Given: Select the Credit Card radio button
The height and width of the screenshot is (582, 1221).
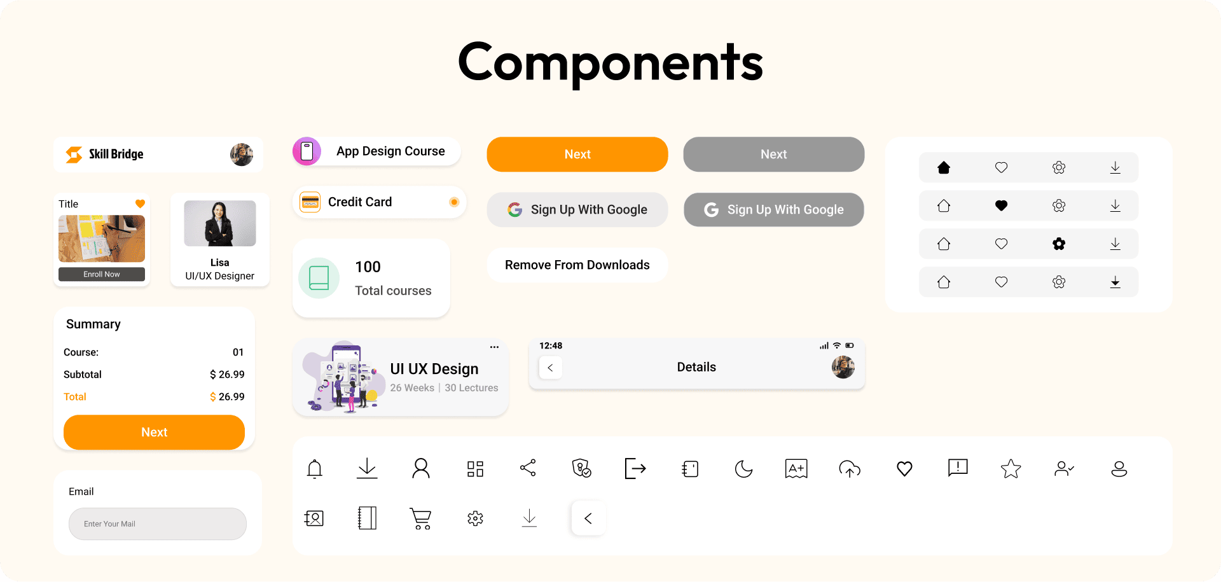Looking at the screenshot, I should (454, 202).
